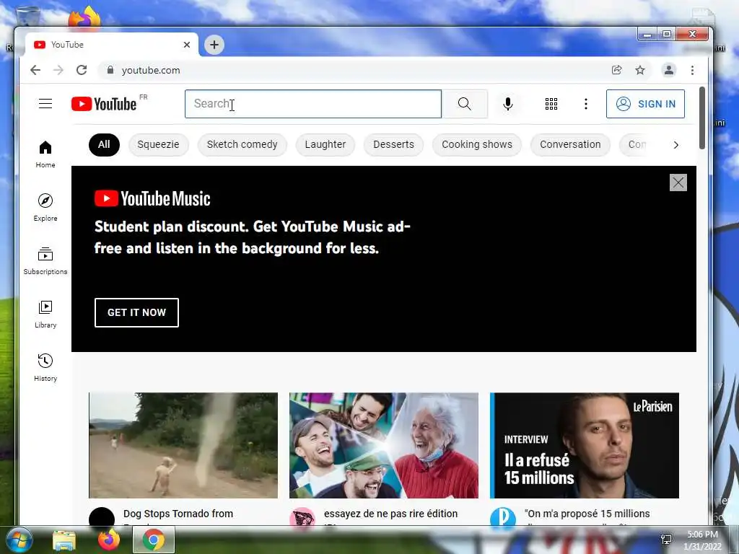Open Subscriptions in sidebar
Image resolution: width=739 pixels, height=554 pixels.
45,261
